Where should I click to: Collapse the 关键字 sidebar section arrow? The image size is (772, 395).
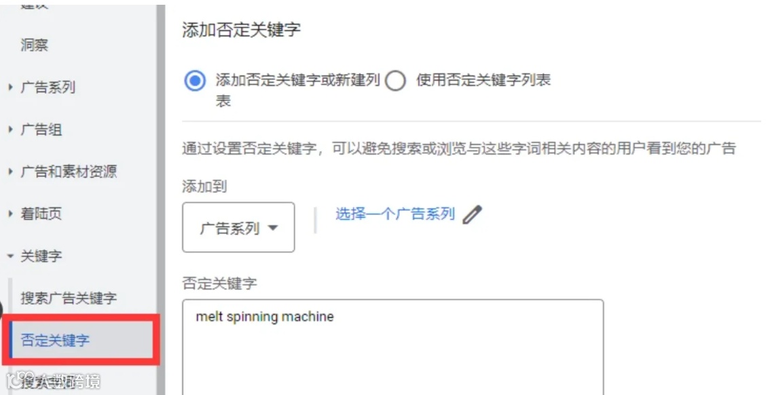[x=10, y=257]
